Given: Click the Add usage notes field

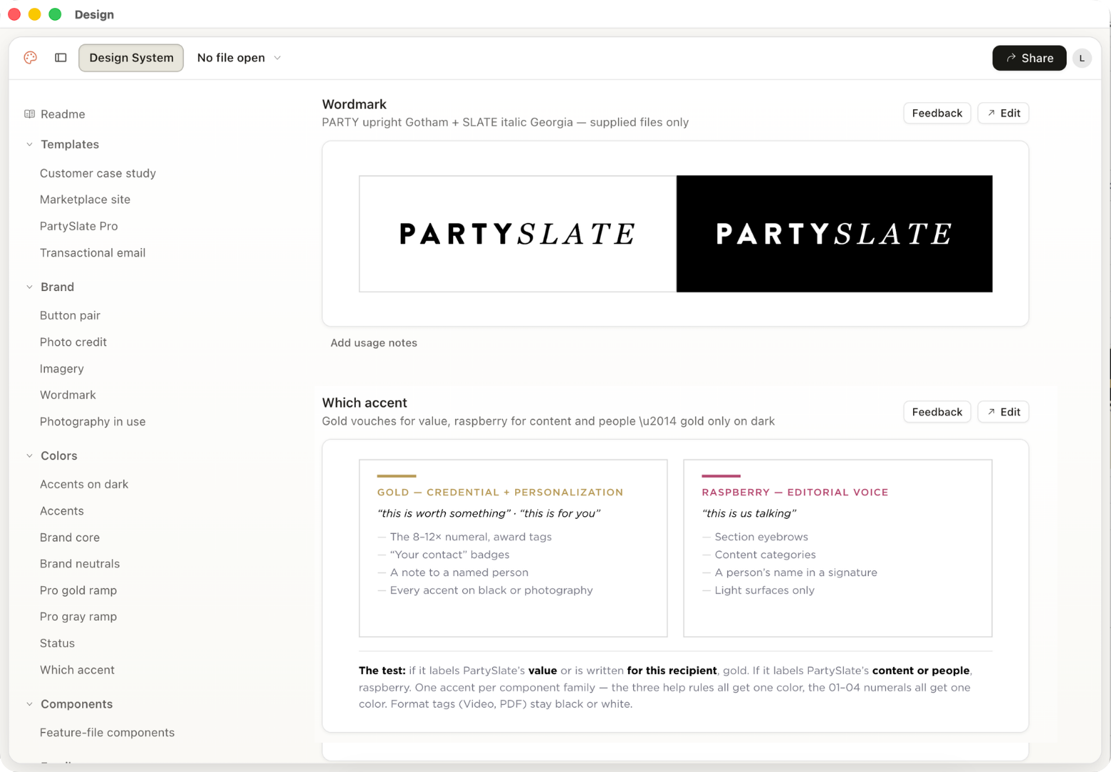Looking at the screenshot, I should click(x=374, y=343).
